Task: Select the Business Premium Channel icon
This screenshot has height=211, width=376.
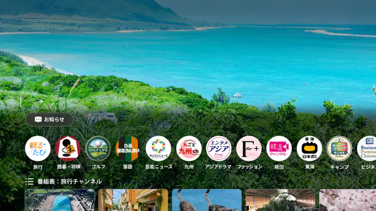Action: (366, 149)
